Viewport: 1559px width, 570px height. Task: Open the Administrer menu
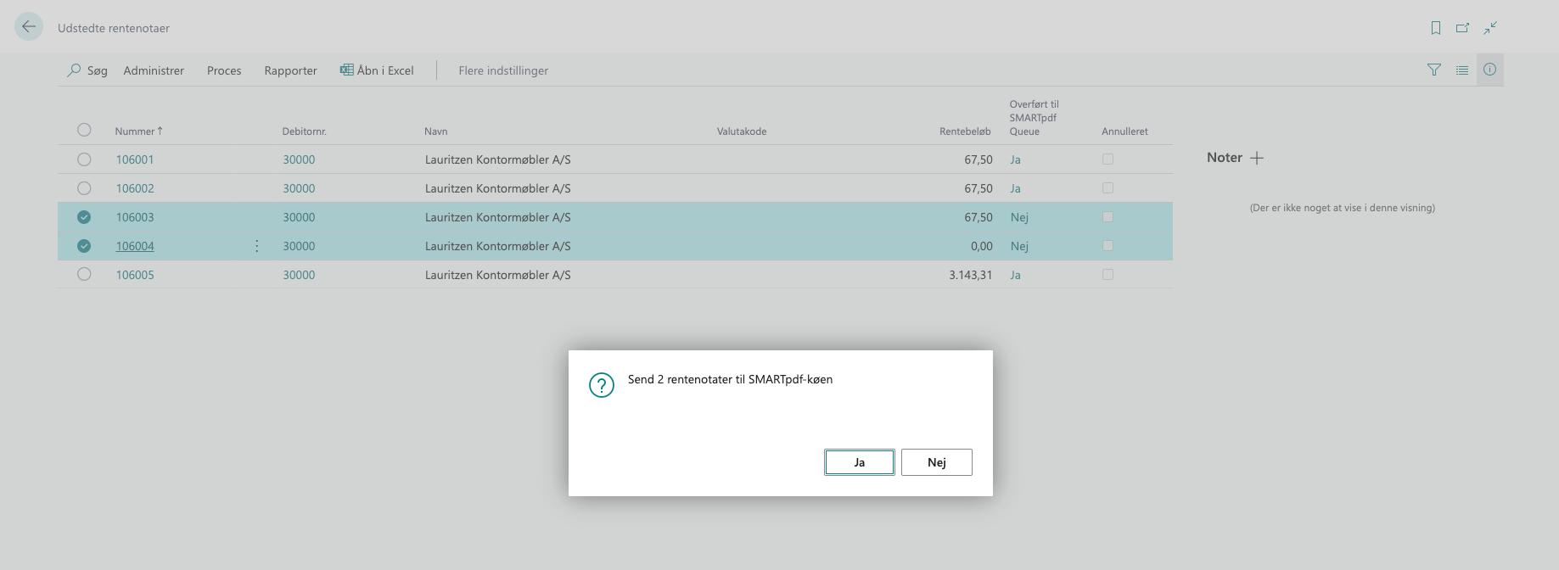pyautogui.click(x=154, y=70)
